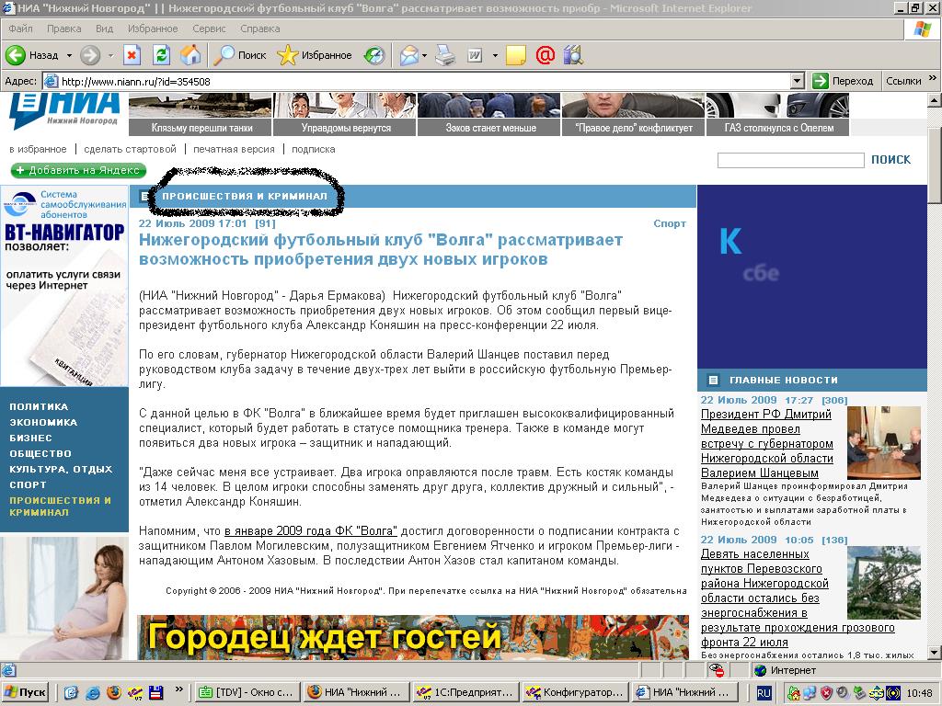Click the Edit with Word toolbar icon
Viewport: 942px width, 706px height.
click(x=475, y=55)
